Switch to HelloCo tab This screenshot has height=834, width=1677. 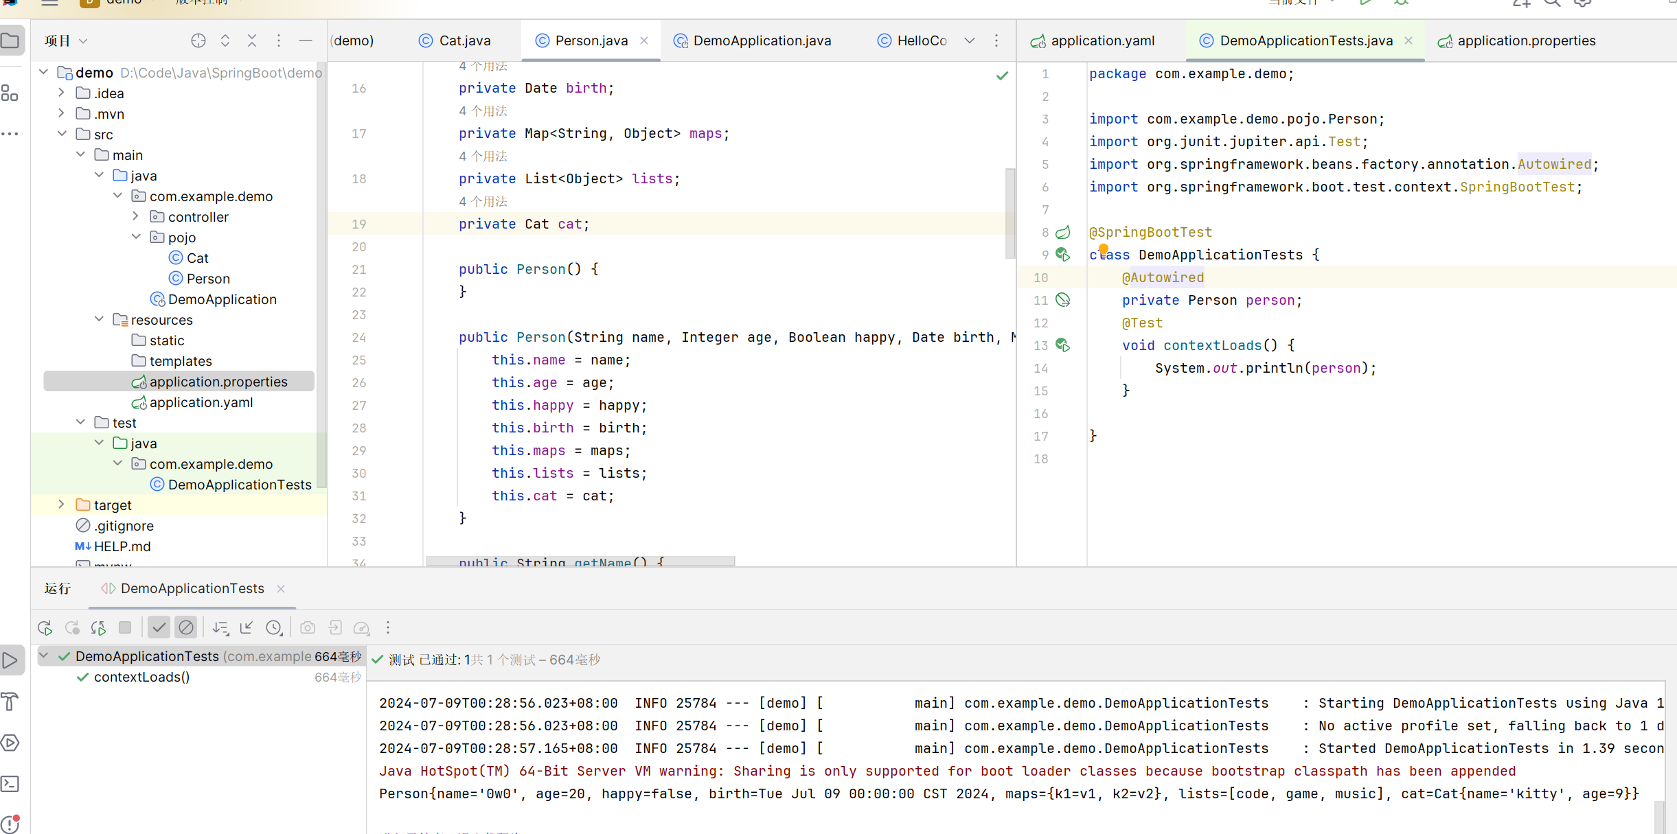click(912, 40)
